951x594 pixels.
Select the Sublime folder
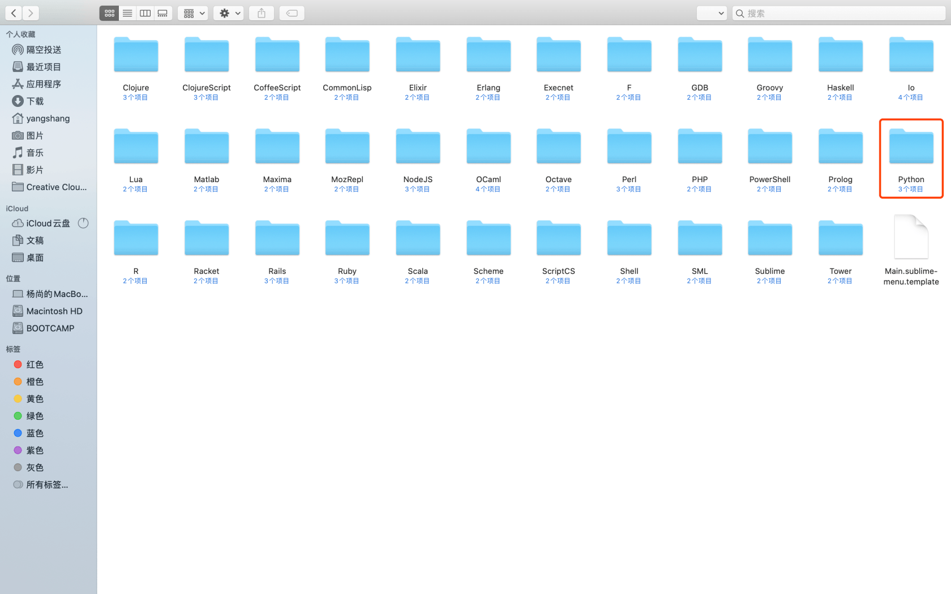point(770,239)
